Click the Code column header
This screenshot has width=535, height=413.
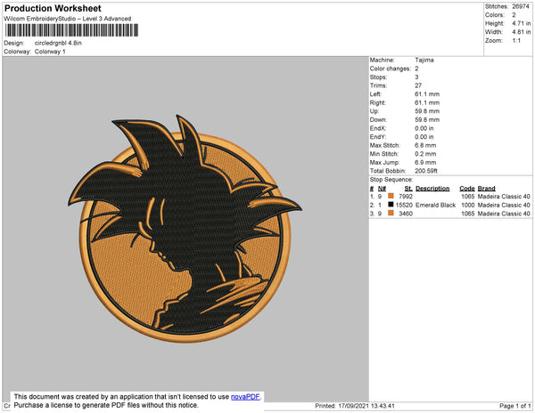(x=466, y=189)
